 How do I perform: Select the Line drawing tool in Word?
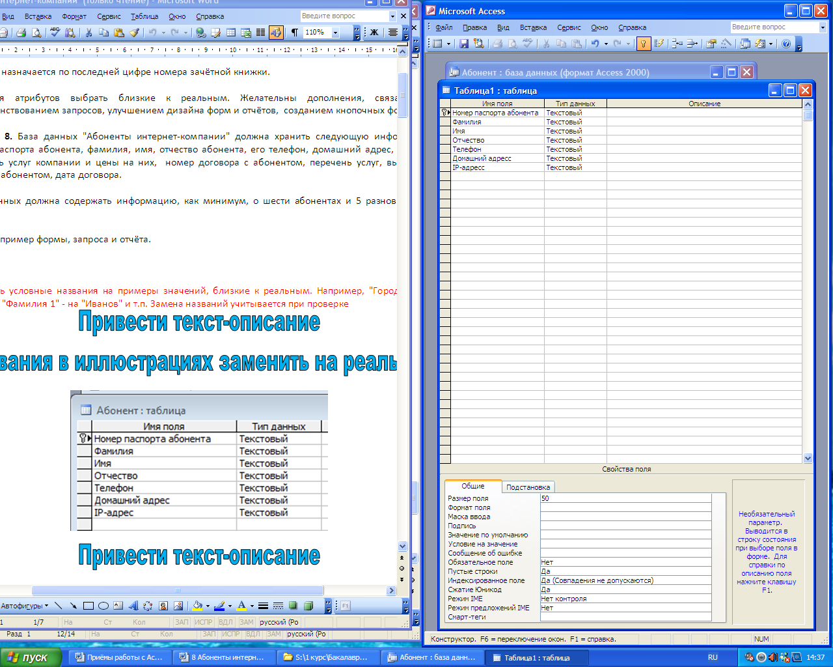(59, 606)
